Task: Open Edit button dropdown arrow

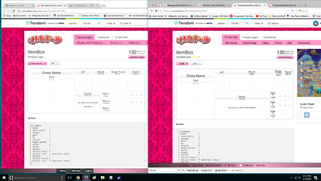Action: 187,63
